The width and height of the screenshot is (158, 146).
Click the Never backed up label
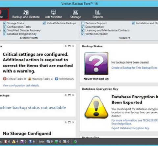click(96, 79)
